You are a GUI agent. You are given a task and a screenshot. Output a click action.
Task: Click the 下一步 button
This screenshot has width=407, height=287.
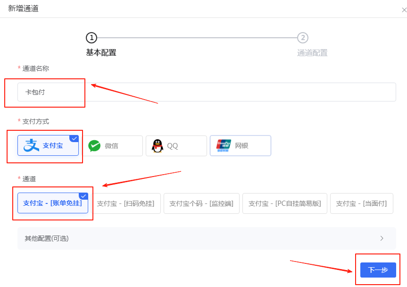click(378, 270)
